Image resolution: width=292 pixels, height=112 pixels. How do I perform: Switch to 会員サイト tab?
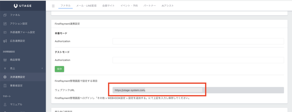point(108,6)
